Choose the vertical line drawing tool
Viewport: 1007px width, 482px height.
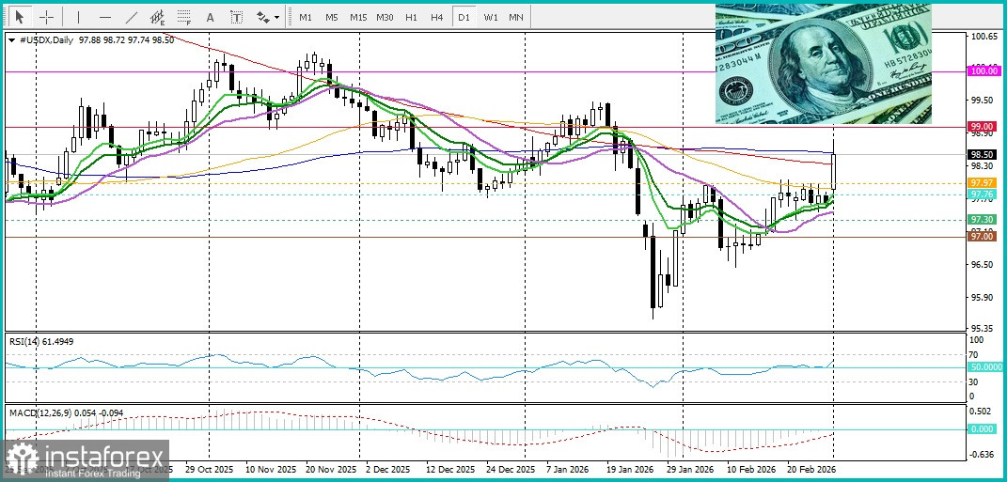(x=78, y=17)
